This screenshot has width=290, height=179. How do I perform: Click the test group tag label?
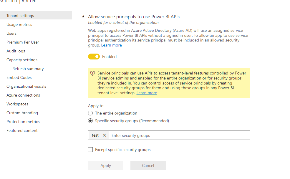[x=95, y=135]
